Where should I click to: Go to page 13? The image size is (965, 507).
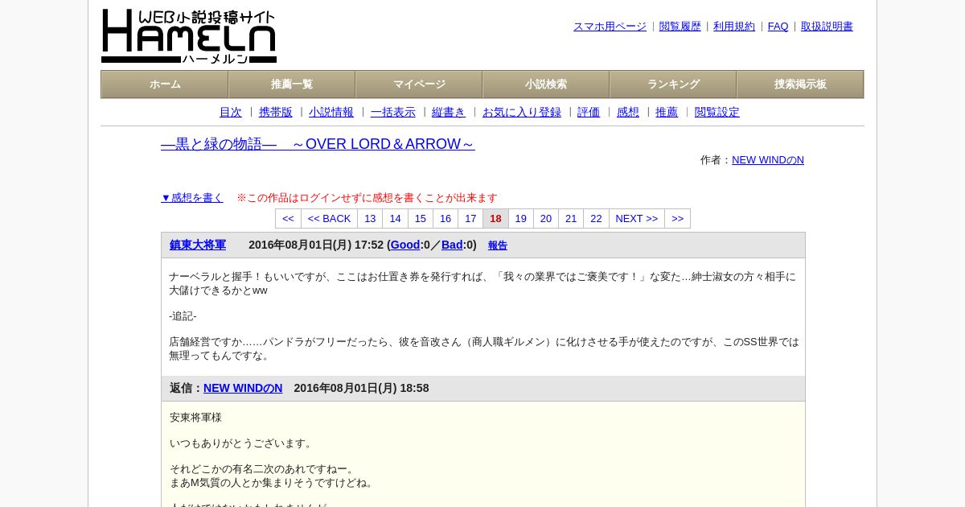pyautogui.click(x=370, y=219)
